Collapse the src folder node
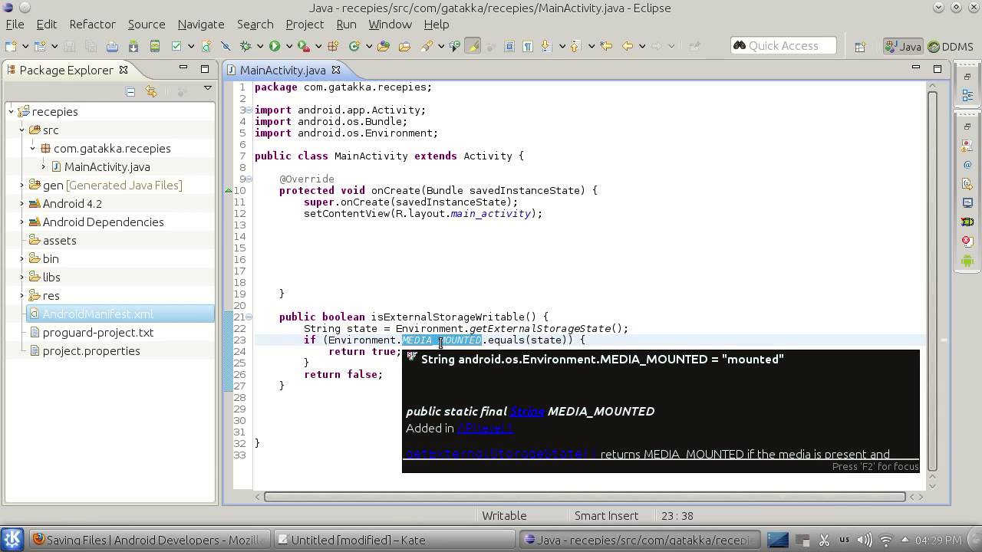Screen dimensions: 982x552 click(x=22, y=130)
